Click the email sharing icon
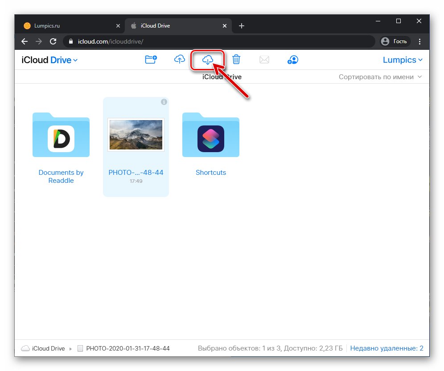 264,59
